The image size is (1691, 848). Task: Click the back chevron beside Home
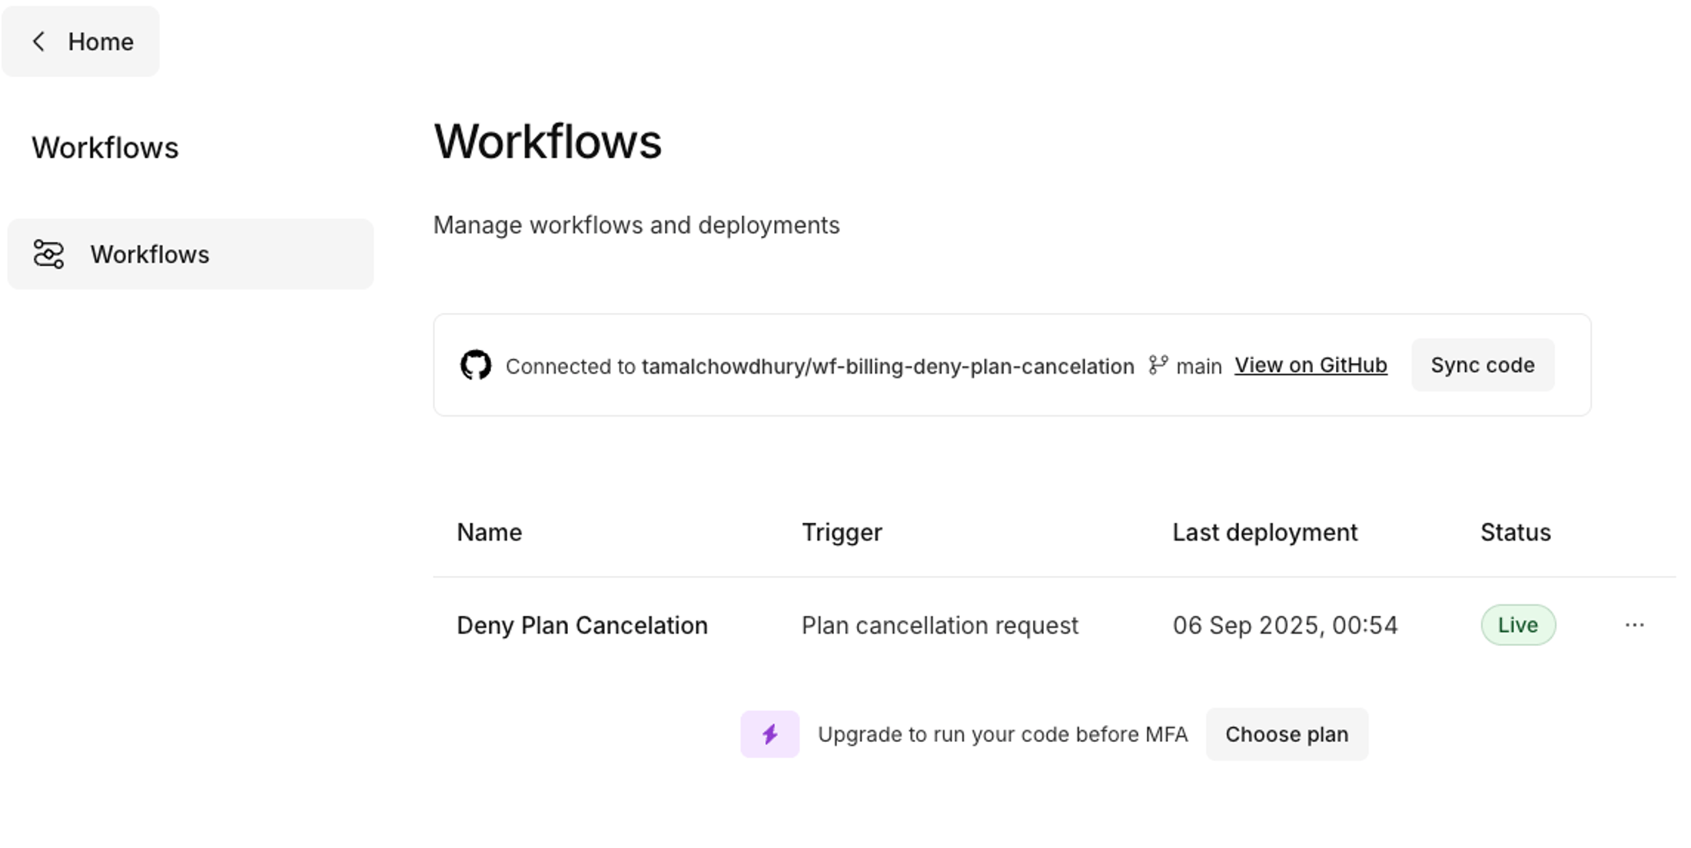38,42
